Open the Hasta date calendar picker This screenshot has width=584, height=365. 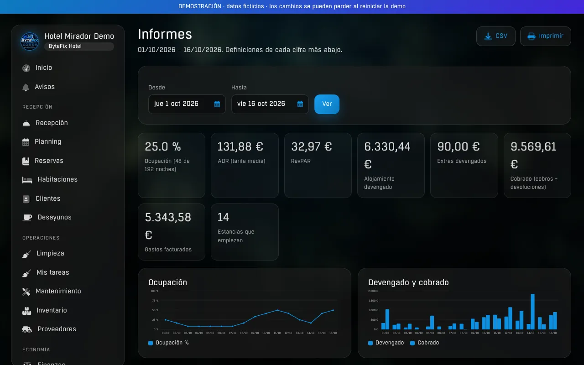pos(300,104)
